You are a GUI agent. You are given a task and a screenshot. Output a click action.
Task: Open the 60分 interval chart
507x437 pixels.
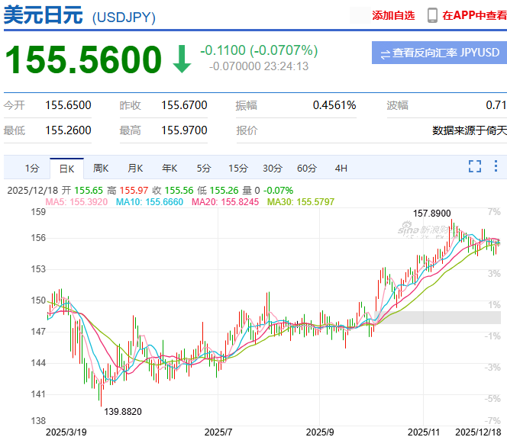307,168
